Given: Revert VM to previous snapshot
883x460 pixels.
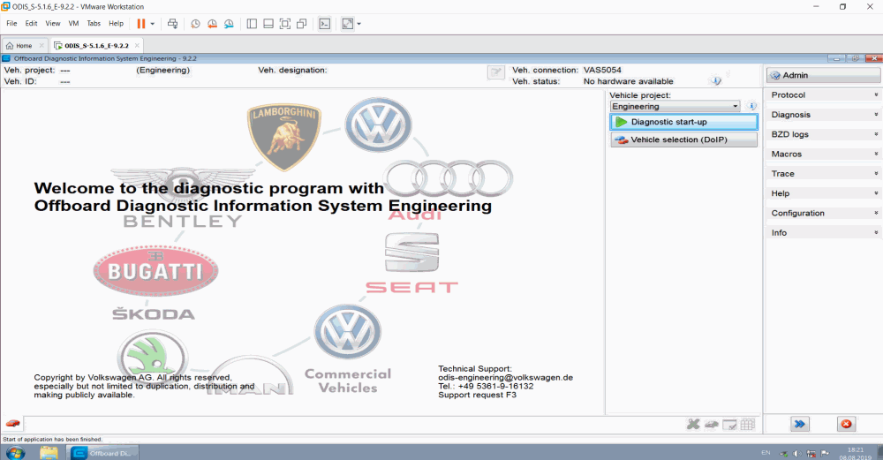Looking at the screenshot, I should (x=212, y=24).
